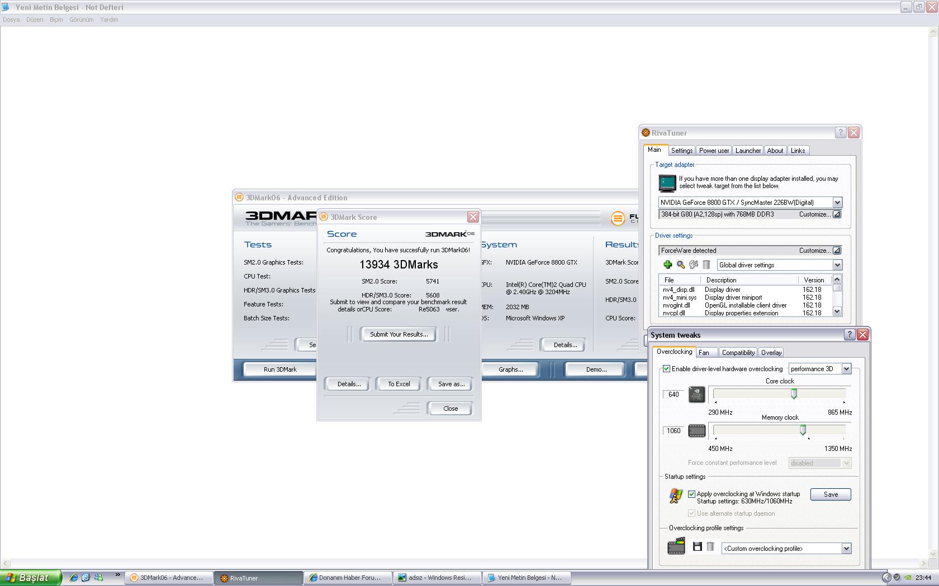This screenshot has width=939, height=586.
Task: Click the round tray icon left of NVIDIA icon
Action: [897, 578]
